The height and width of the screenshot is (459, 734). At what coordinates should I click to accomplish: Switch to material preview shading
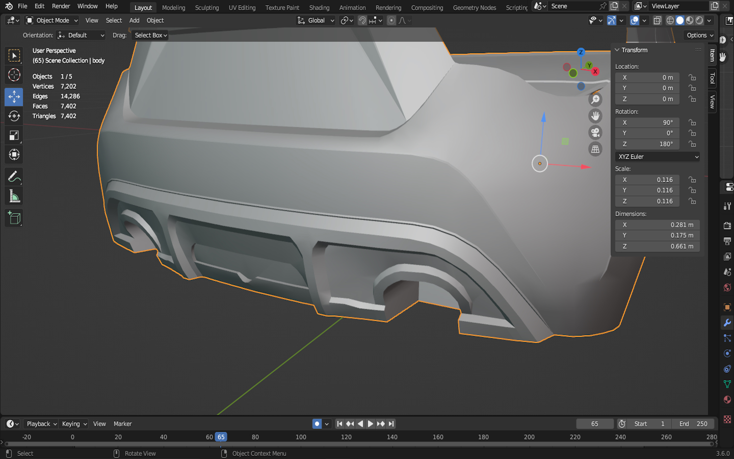(x=690, y=20)
